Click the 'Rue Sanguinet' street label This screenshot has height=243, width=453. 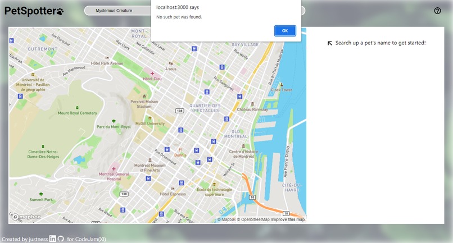[x=224, y=84]
